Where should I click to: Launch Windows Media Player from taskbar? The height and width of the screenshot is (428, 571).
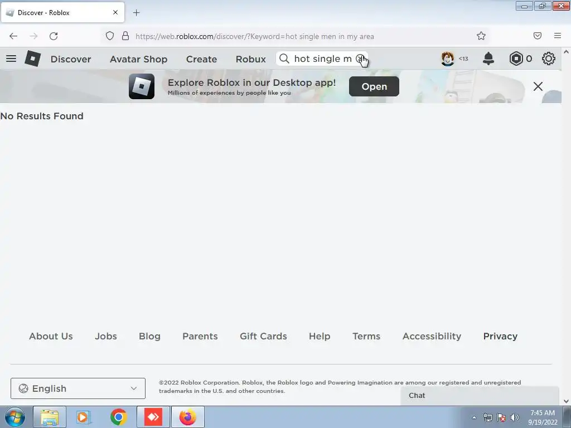tap(83, 417)
